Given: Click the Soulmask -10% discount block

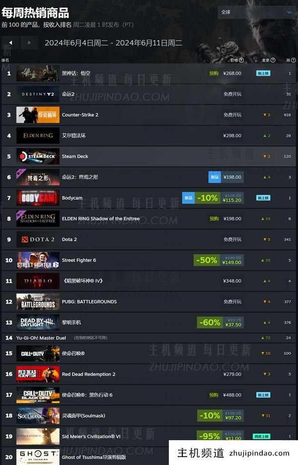Looking at the screenshot, I should (220, 415).
